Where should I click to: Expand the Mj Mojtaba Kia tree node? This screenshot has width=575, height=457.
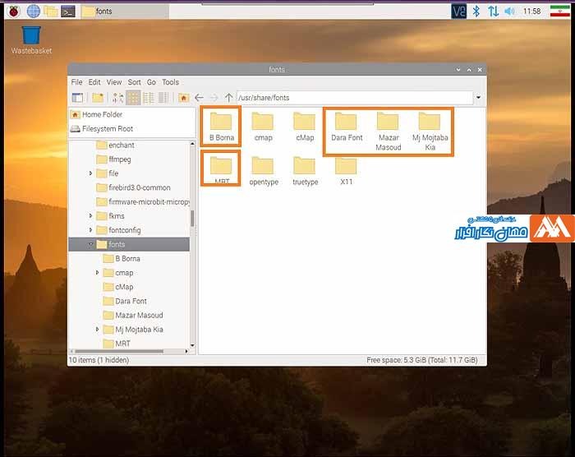click(98, 330)
